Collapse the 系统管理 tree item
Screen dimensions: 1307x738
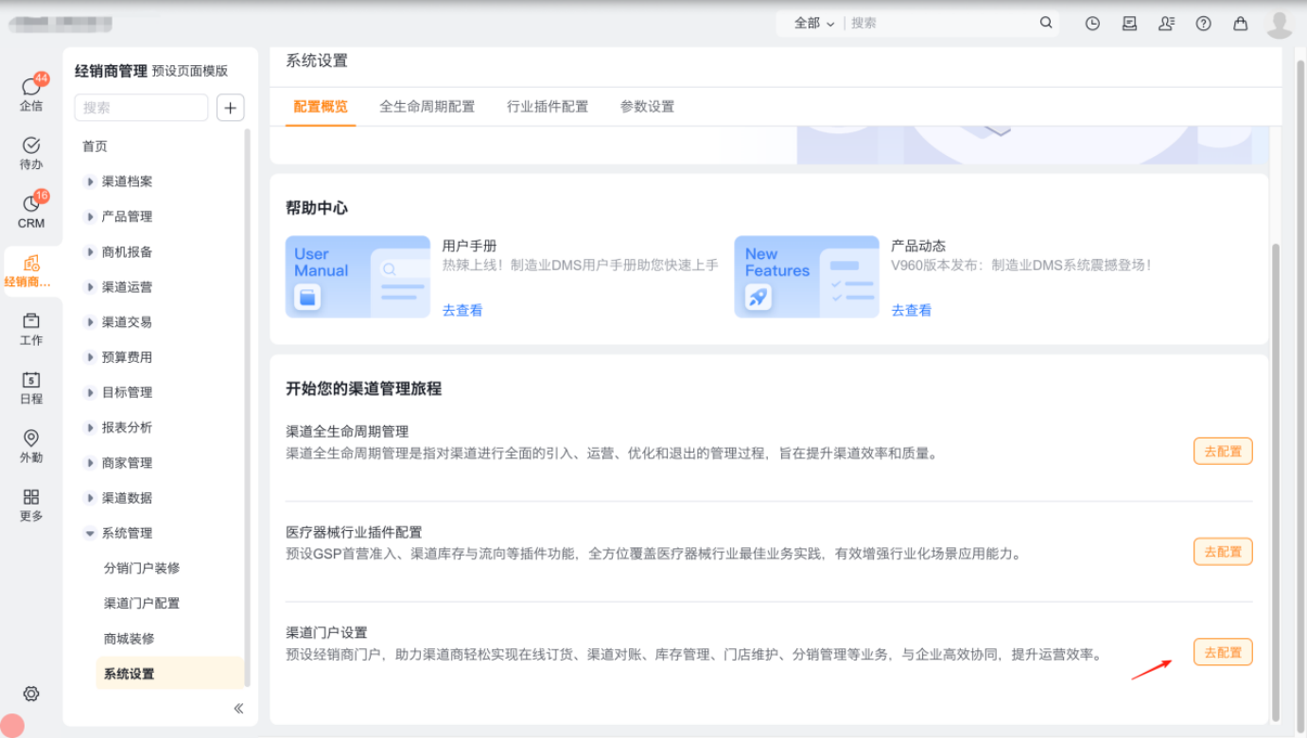tap(90, 533)
